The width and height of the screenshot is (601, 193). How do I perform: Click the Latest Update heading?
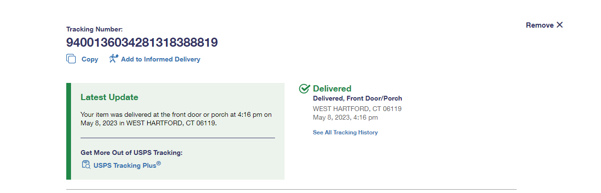point(109,97)
